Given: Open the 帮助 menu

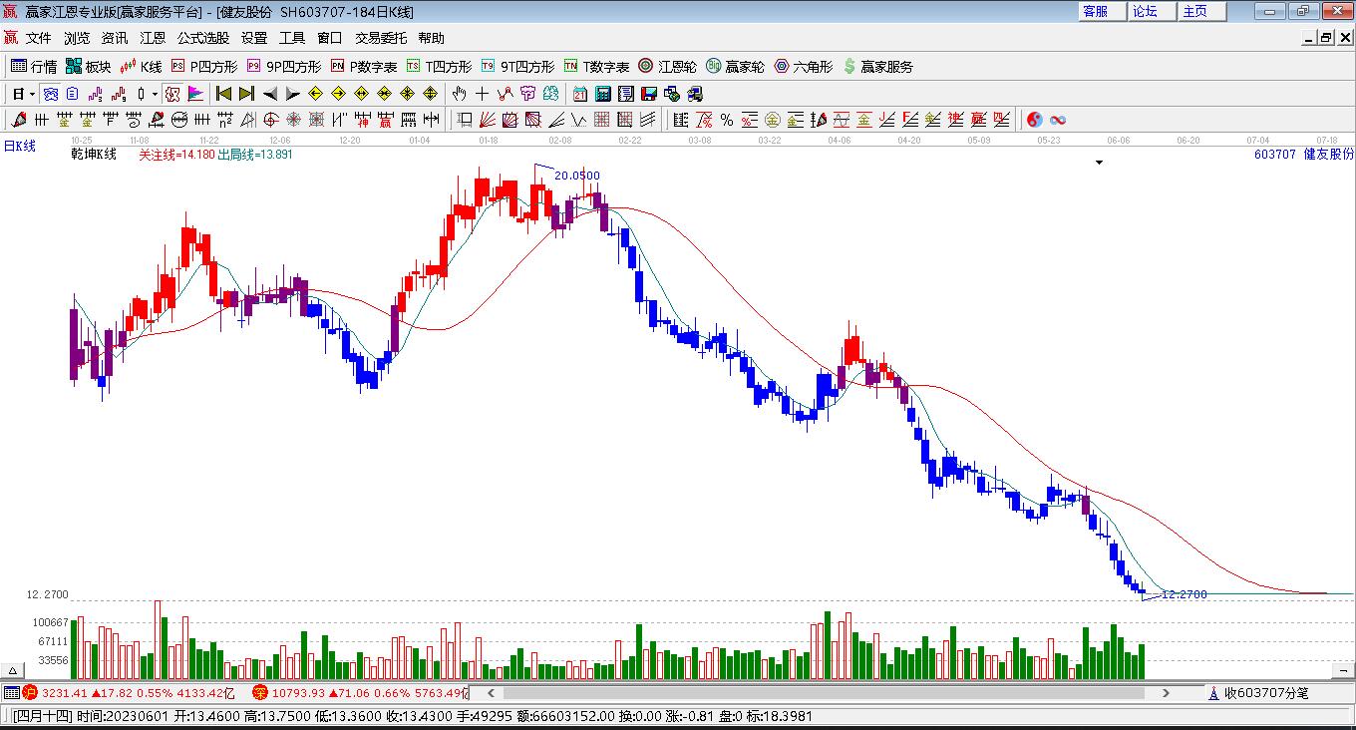Looking at the screenshot, I should click(x=432, y=38).
